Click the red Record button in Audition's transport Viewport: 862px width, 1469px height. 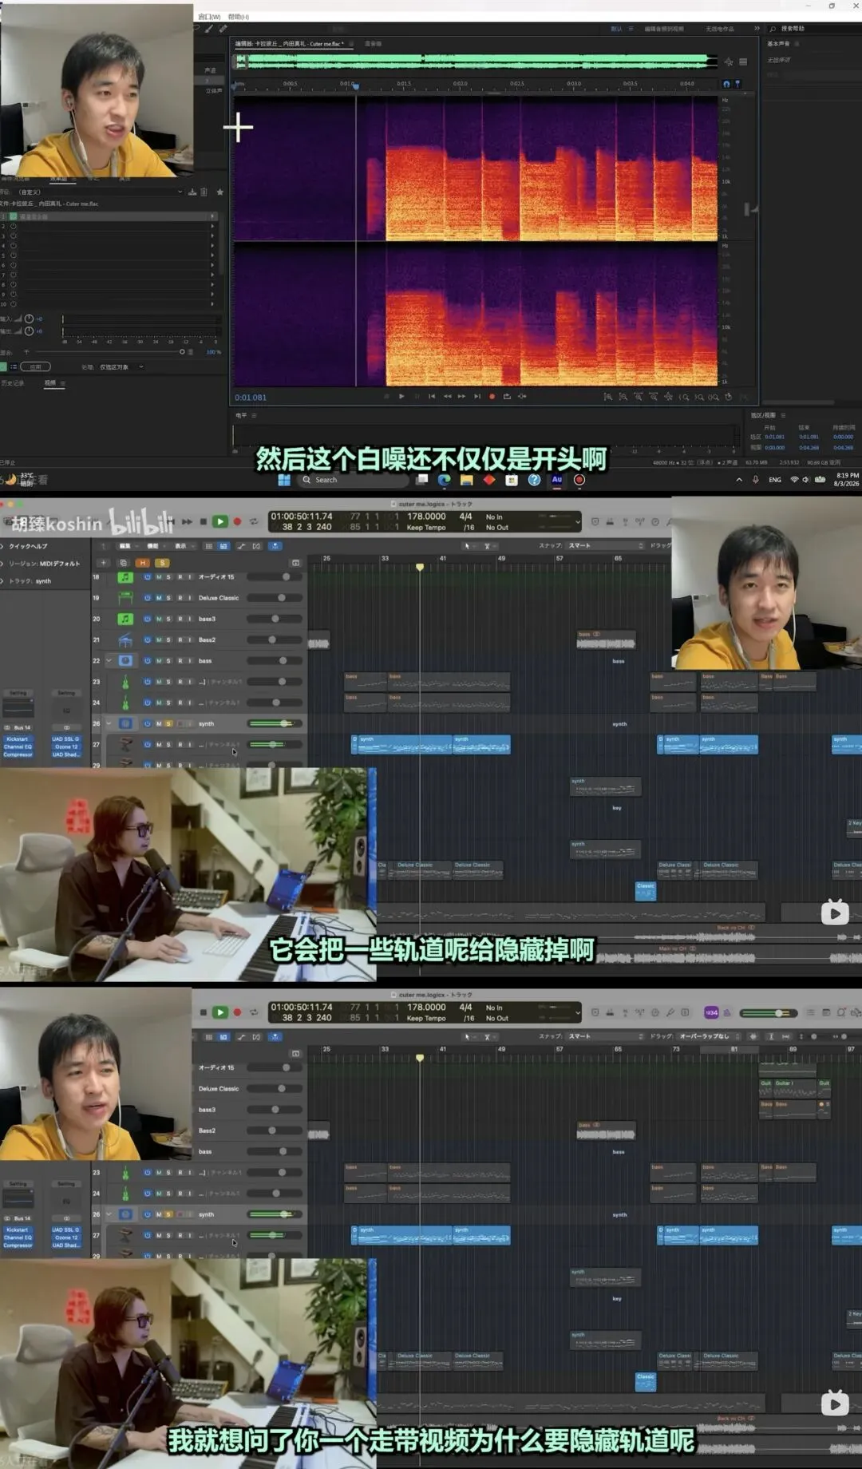tap(492, 396)
